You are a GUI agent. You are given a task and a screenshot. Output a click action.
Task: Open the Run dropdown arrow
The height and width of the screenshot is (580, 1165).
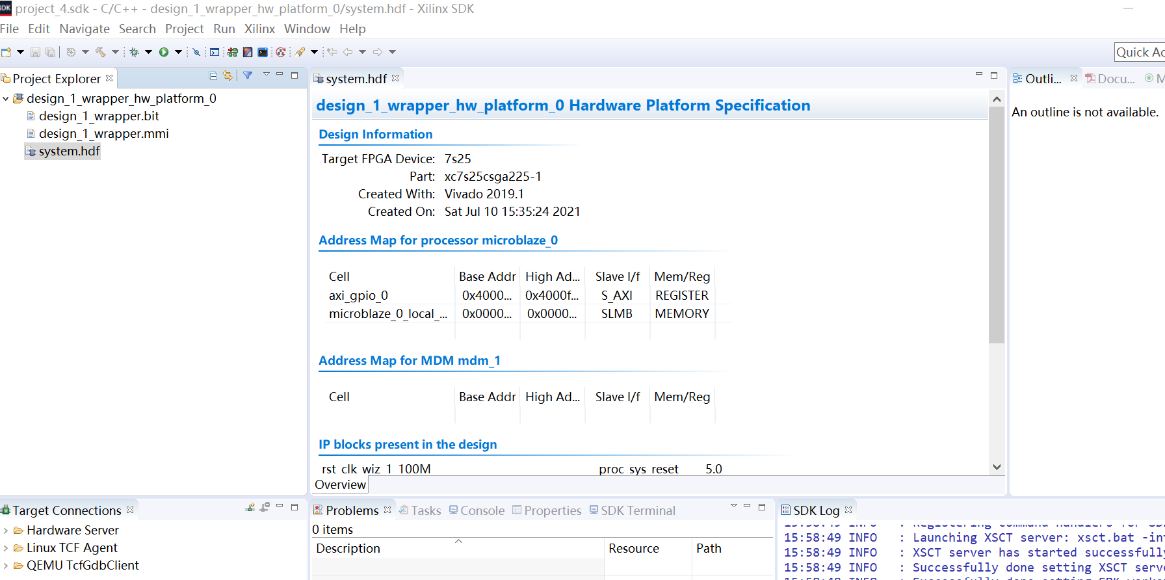pyautogui.click(x=178, y=52)
